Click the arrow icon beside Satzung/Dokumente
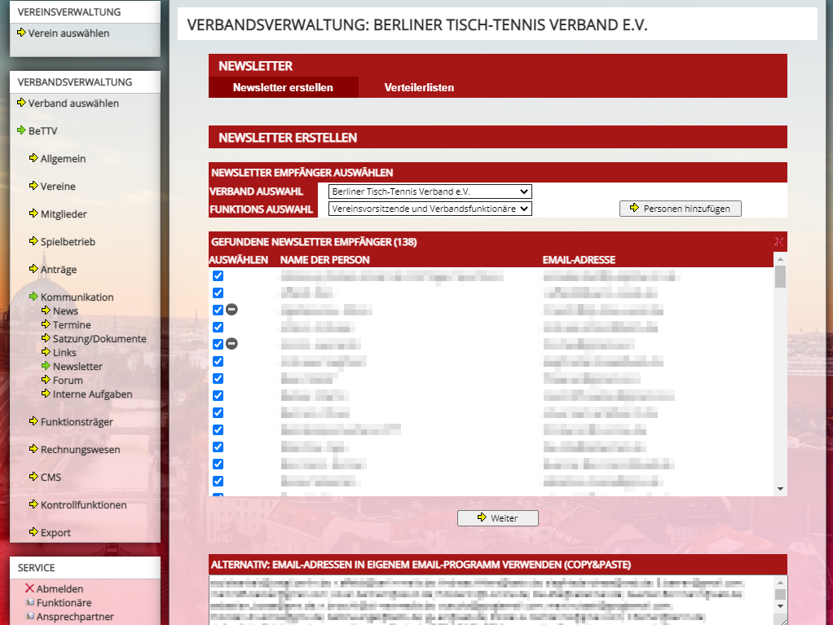Image resolution: width=833 pixels, height=625 pixels. [46, 337]
